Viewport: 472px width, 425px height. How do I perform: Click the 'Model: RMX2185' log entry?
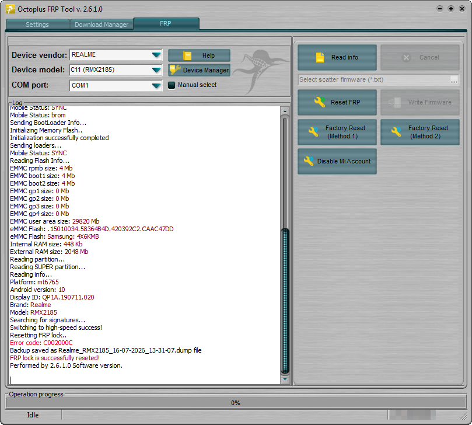coord(33,312)
